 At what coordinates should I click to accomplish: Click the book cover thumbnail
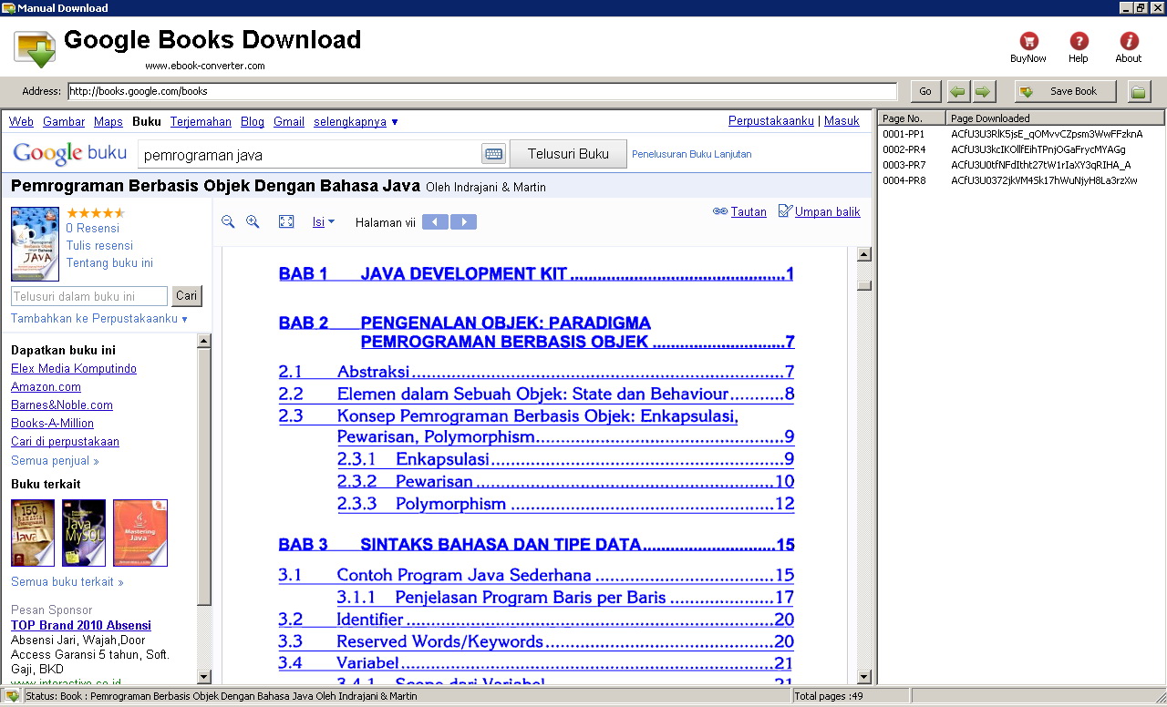(35, 243)
